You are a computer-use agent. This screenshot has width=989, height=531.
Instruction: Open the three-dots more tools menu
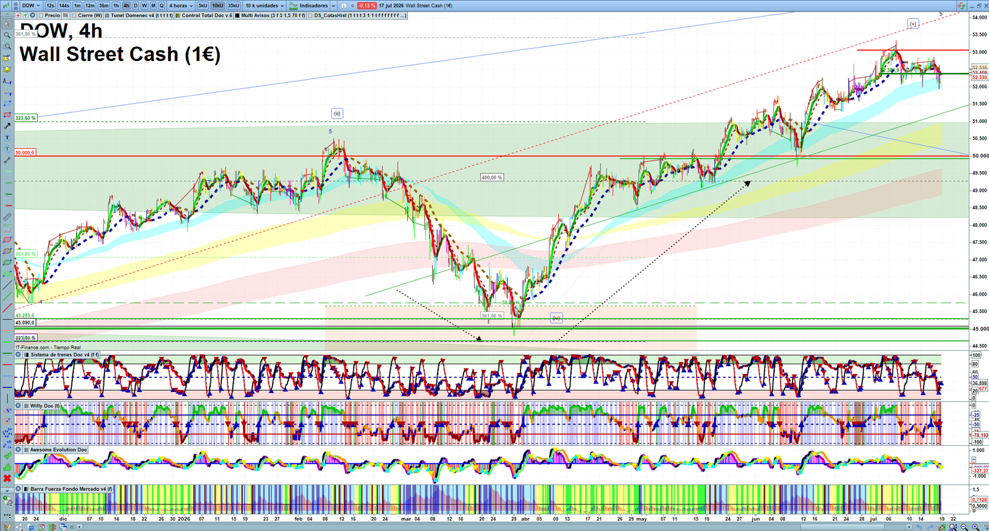coord(7,515)
